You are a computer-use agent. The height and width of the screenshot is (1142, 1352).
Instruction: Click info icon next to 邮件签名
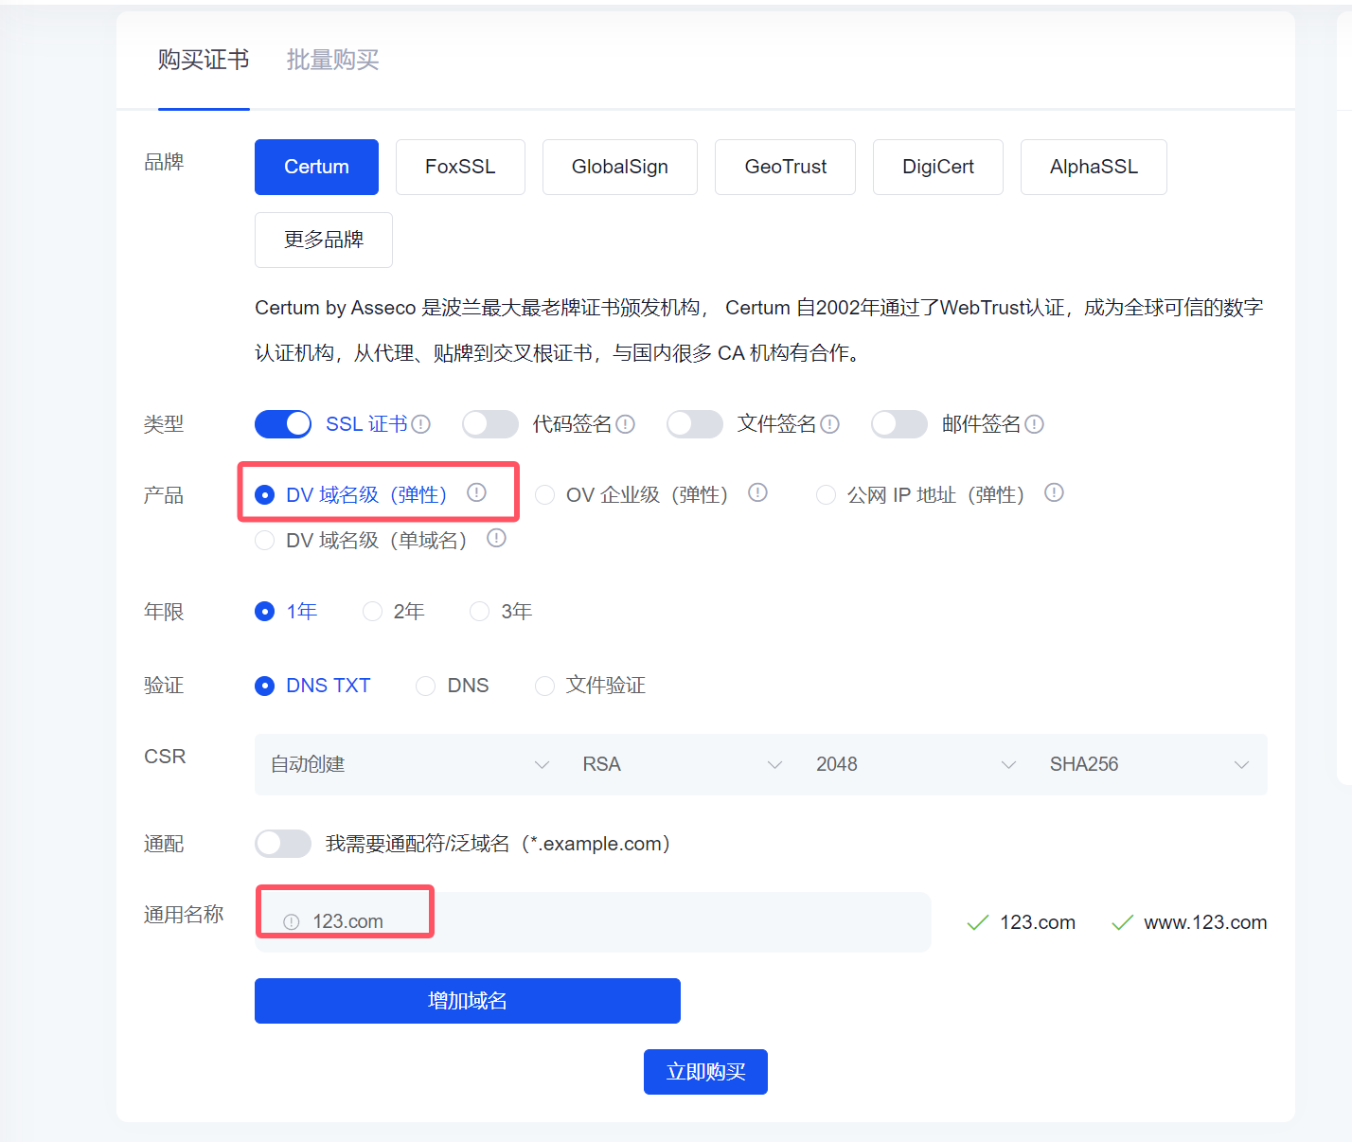1035,424
